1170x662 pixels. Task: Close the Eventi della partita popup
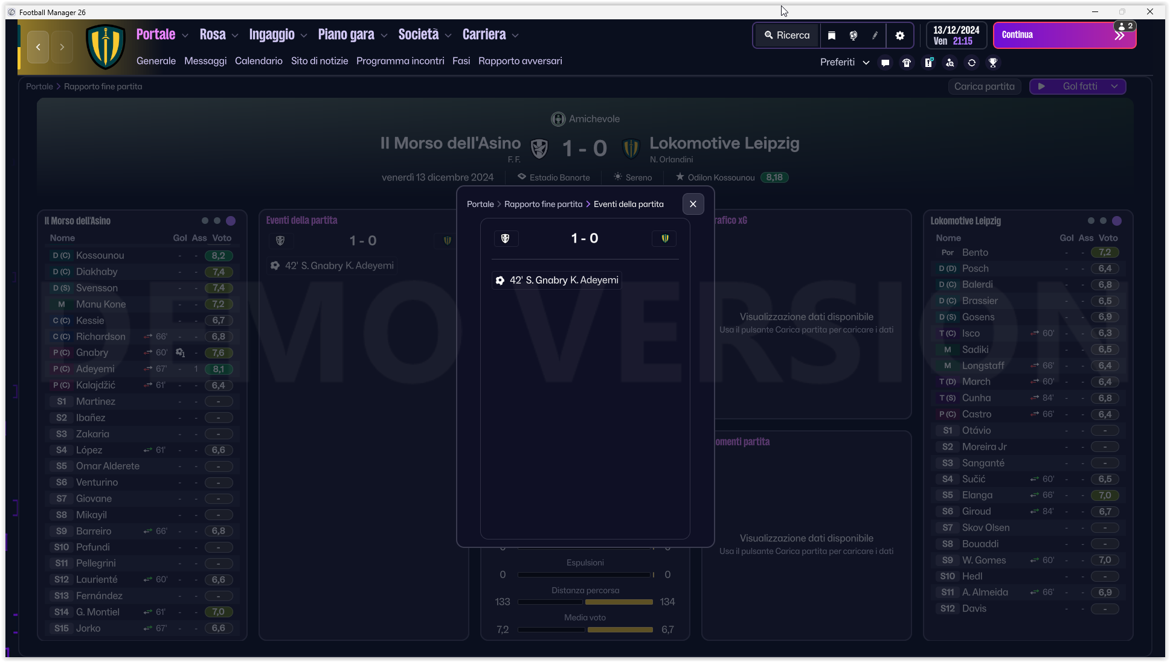(x=693, y=204)
